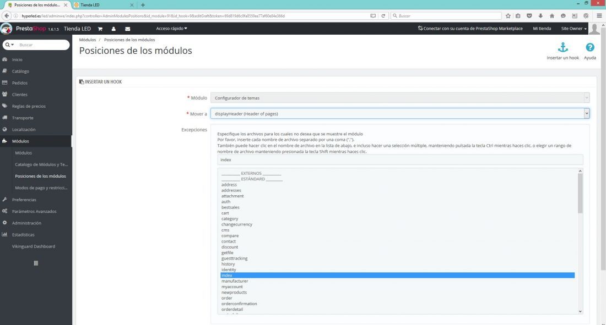606x325 pixels.
Task: Open the Pocket icon in browser toolbar
Action: pyautogui.click(x=529, y=16)
